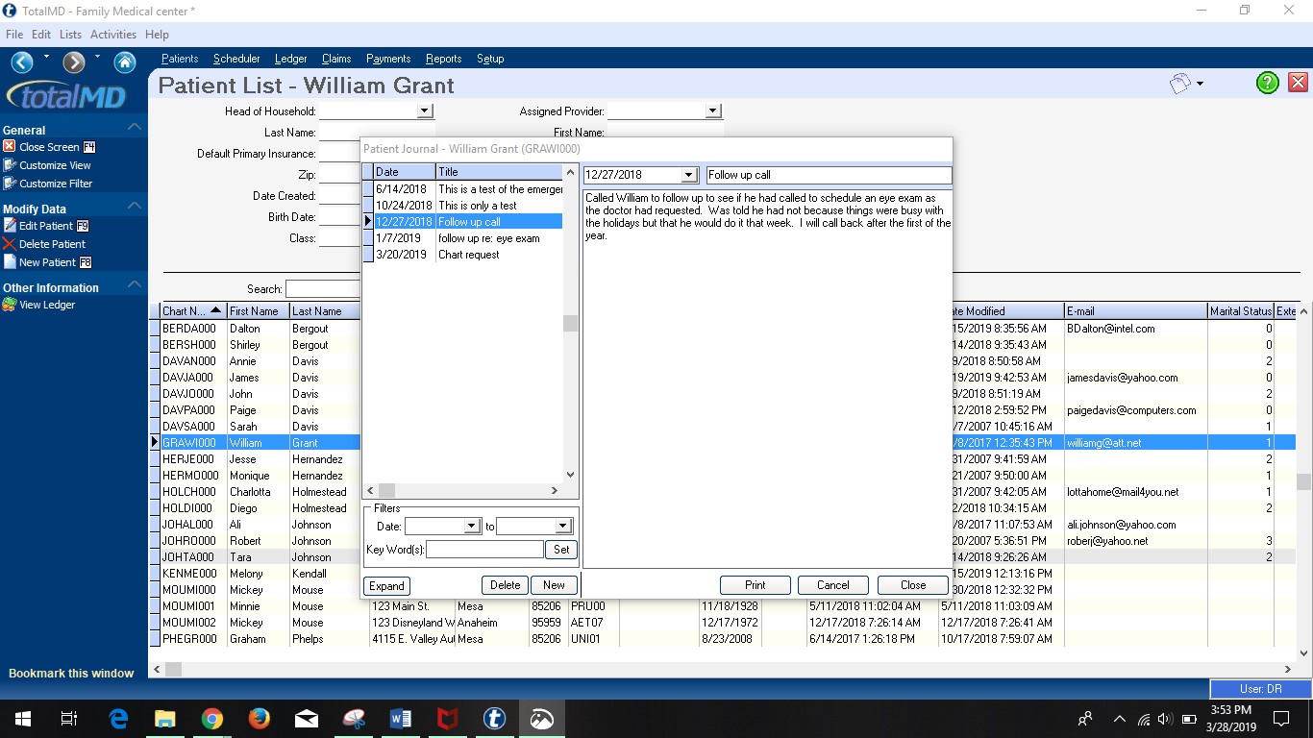This screenshot has width=1313, height=738.
Task: Click the journal title field Follow up call
Action: click(829, 175)
